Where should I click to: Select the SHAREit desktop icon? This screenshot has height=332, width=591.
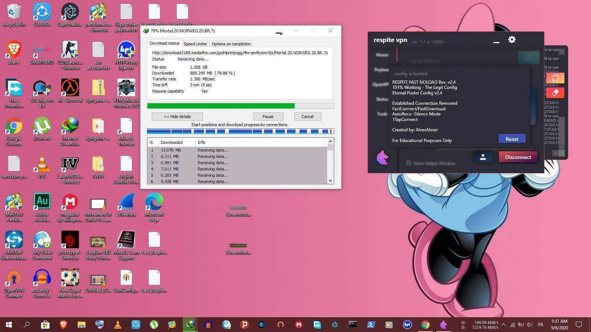coord(42,15)
